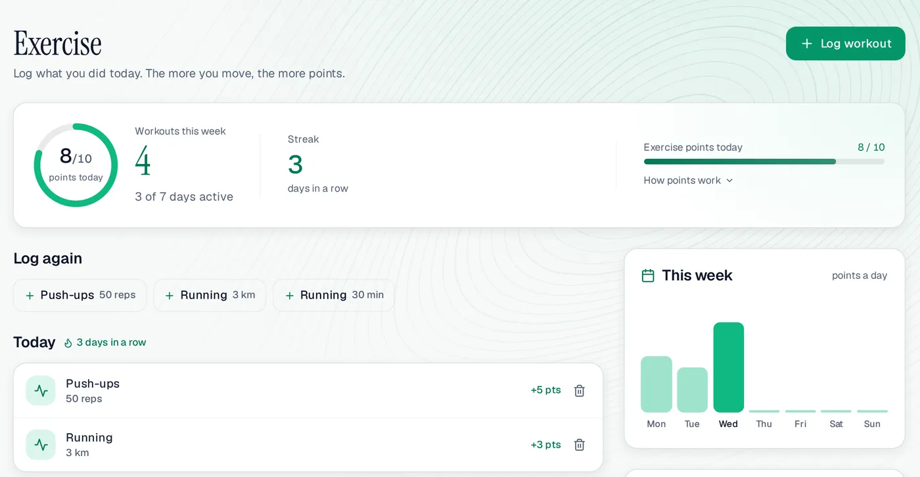This screenshot has height=477, width=920.
Task: Click the Streak number 3
Action: pos(295,164)
